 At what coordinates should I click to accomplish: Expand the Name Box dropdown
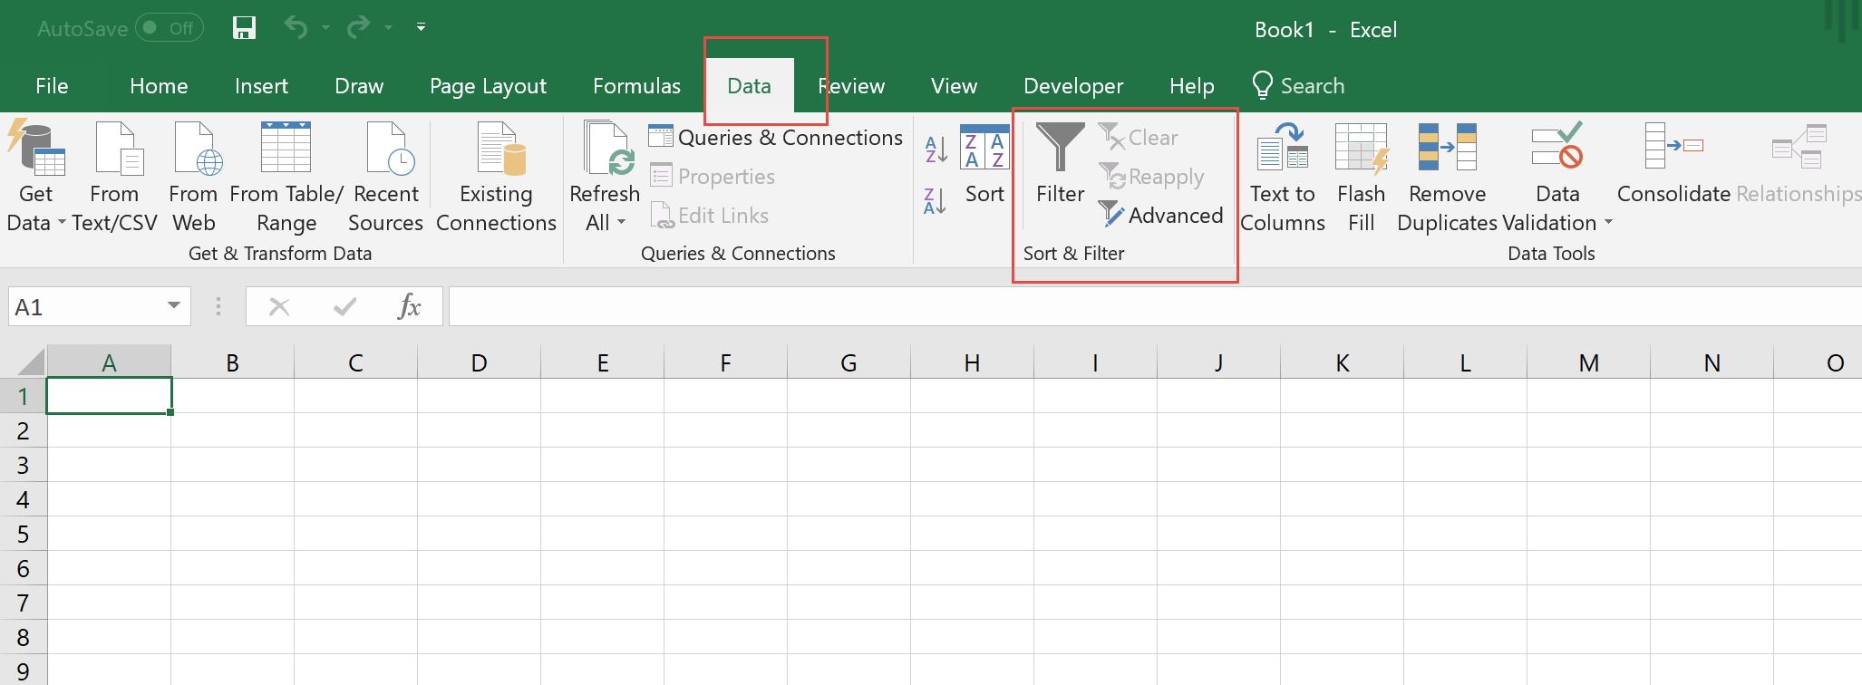174,306
